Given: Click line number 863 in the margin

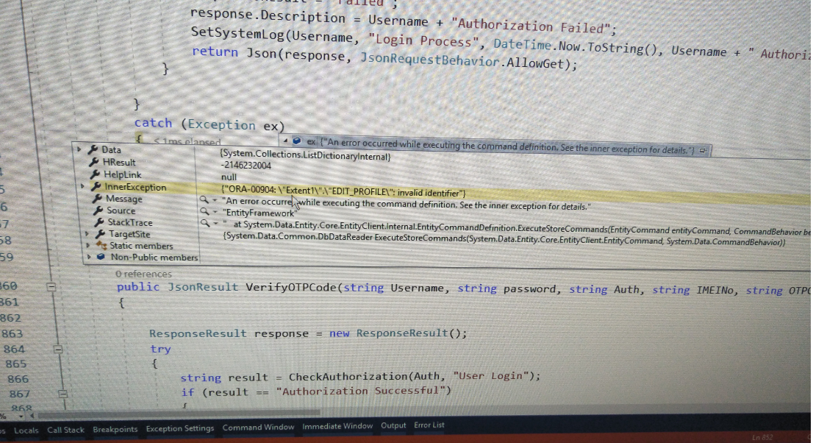Looking at the screenshot, I should tap(12, 333).
